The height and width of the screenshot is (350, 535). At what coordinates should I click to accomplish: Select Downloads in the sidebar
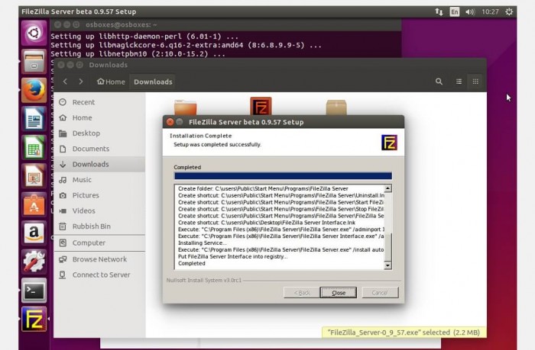click(99, 164)
